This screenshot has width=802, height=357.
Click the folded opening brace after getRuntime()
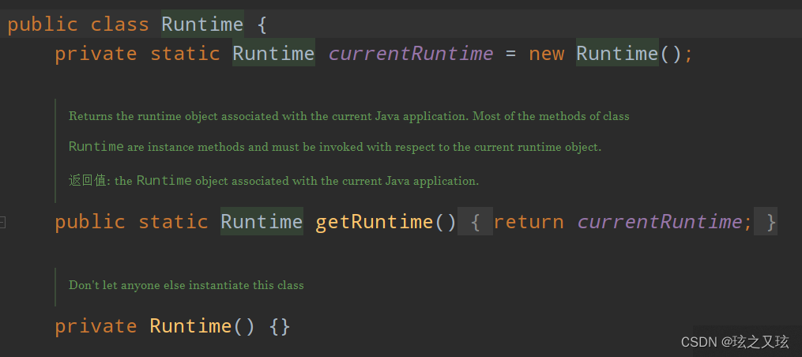(x=475, y=221)
